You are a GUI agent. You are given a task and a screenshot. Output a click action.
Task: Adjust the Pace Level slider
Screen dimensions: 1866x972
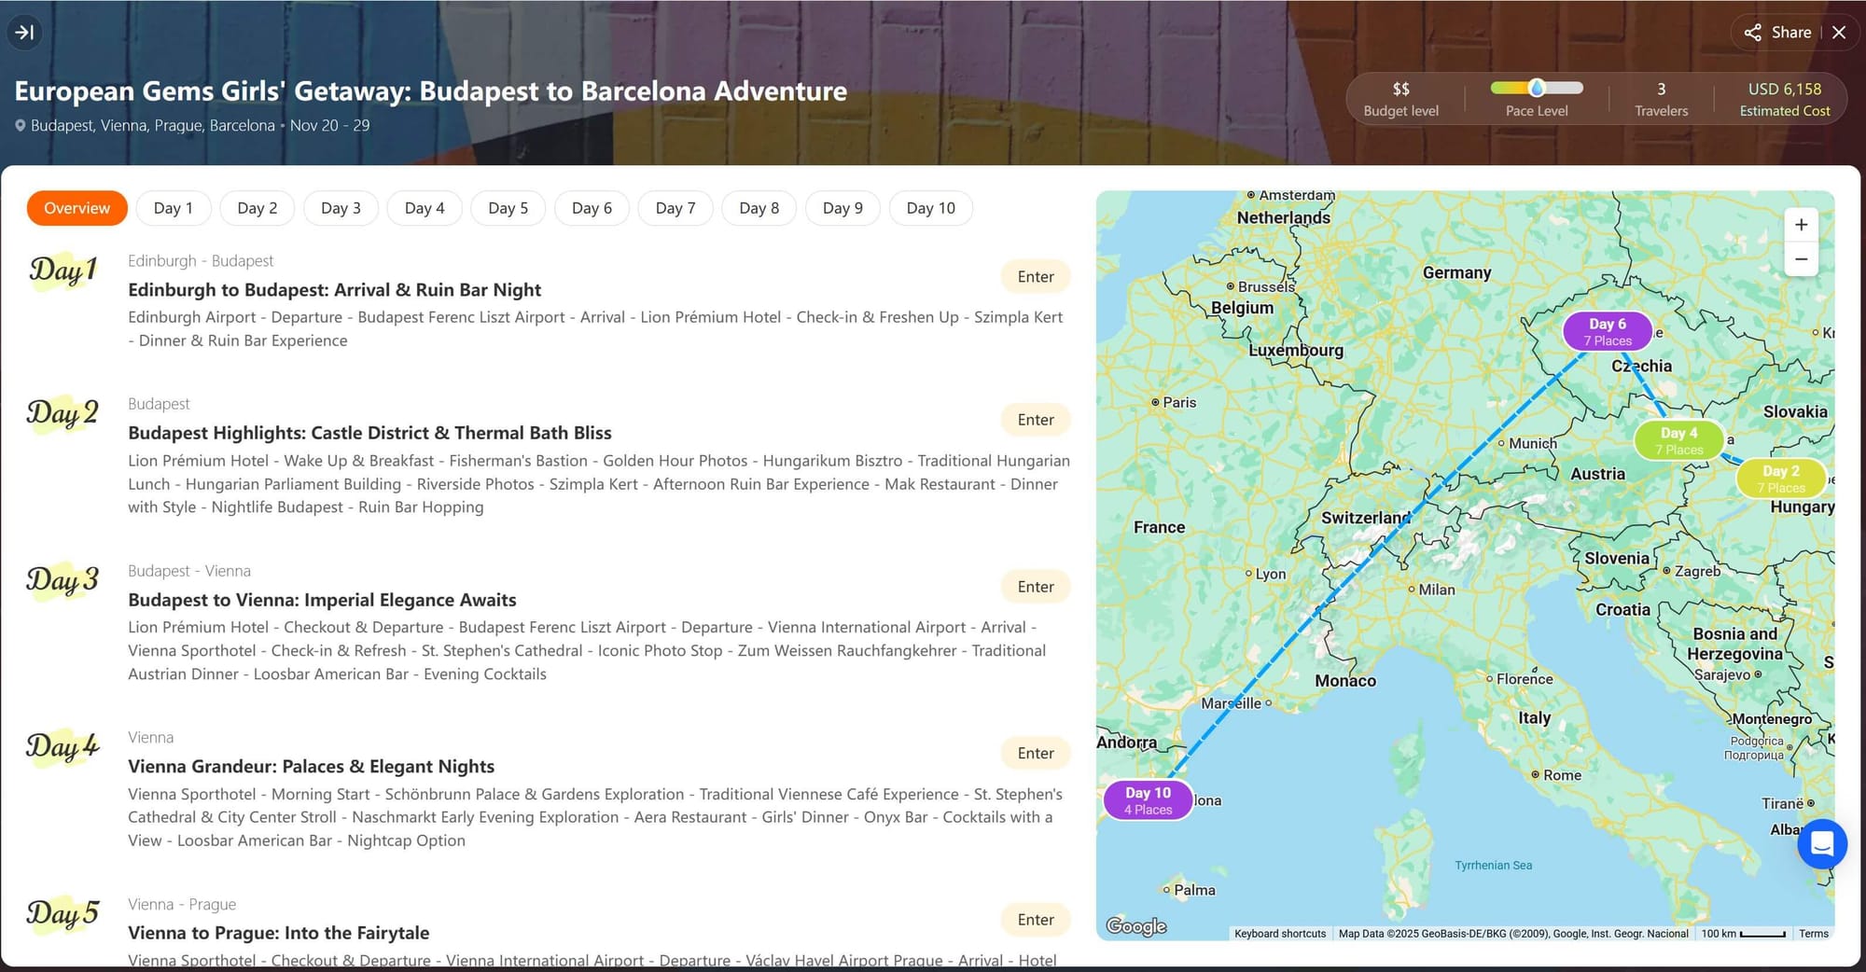[1537, 89]
